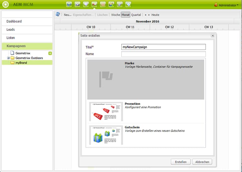The height and width of the screenshot is (172, 242).
Task: Open the Websites globe icon
Action: pyautogui.click(x=69, y=4)
